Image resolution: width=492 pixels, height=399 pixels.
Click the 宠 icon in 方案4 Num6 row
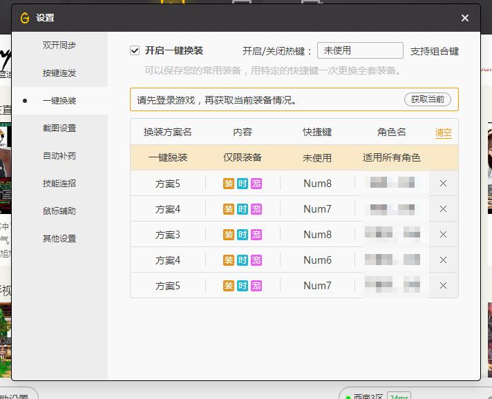click(x=256, y=260)
